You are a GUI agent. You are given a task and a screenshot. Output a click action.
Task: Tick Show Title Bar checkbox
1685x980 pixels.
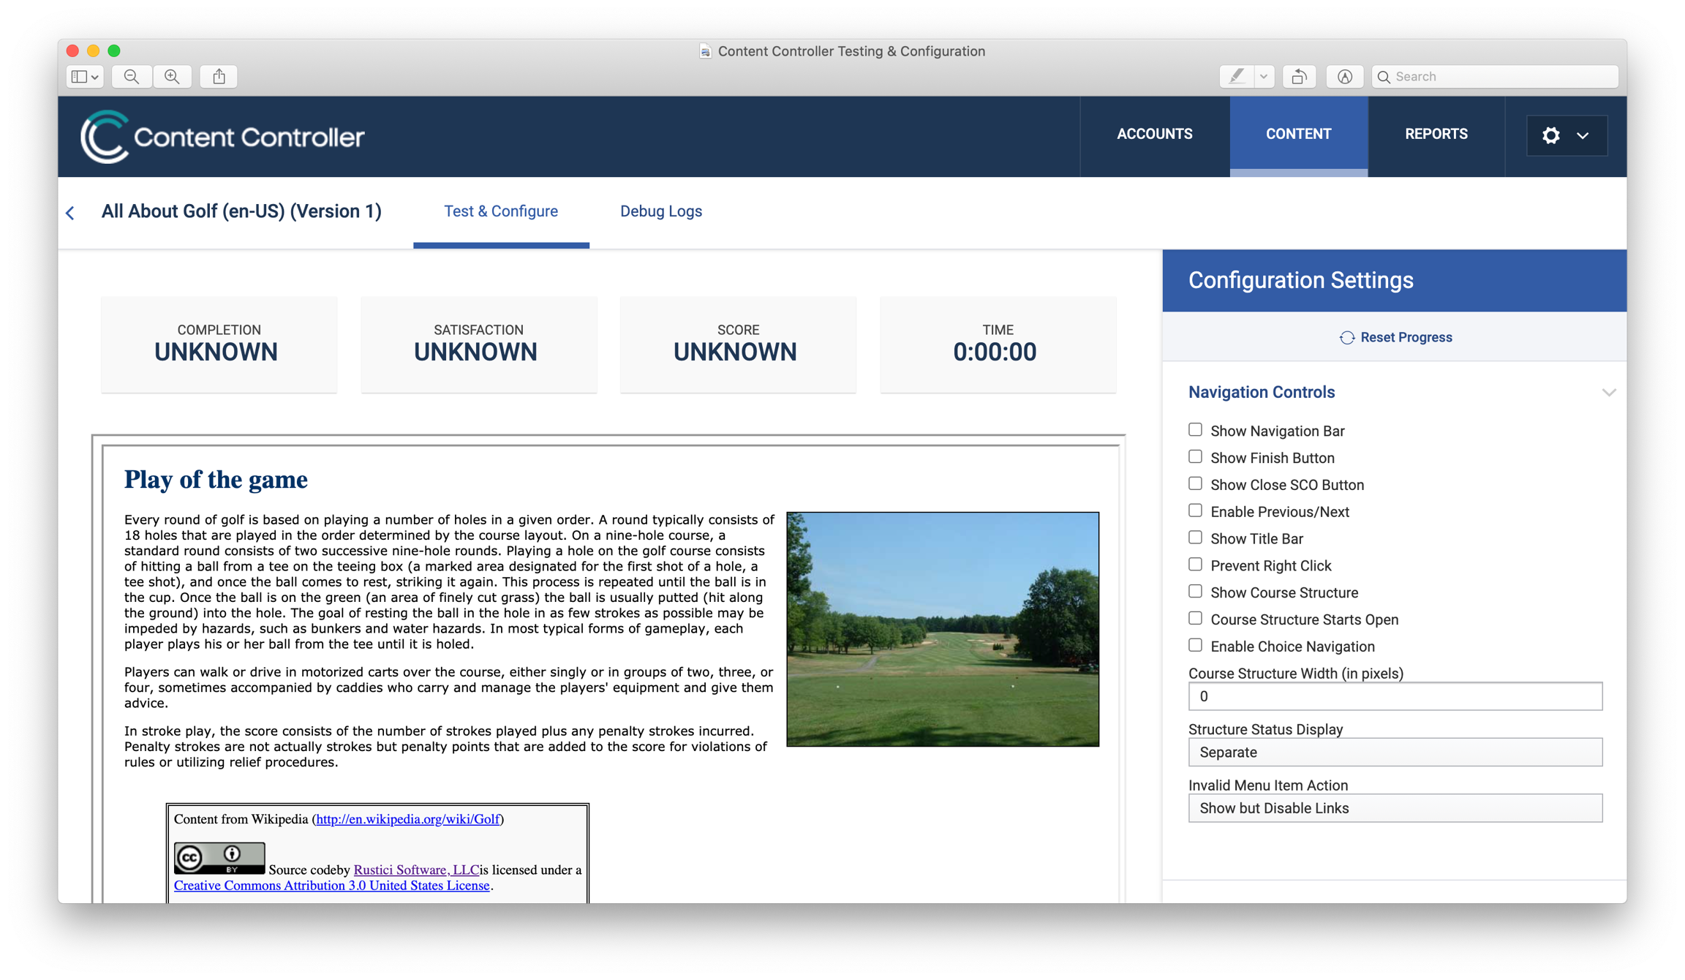[x=1195, y=538]
